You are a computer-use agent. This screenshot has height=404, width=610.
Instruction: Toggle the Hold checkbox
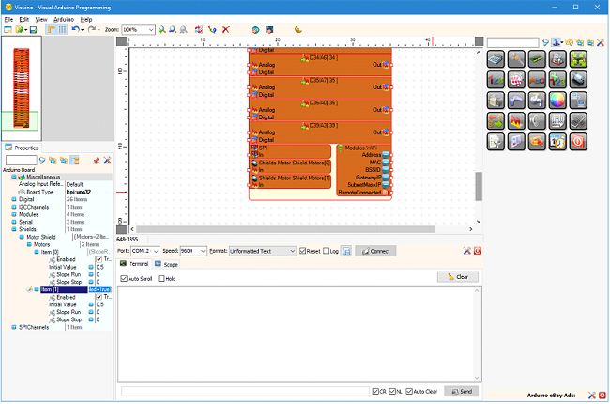[161, 278]
